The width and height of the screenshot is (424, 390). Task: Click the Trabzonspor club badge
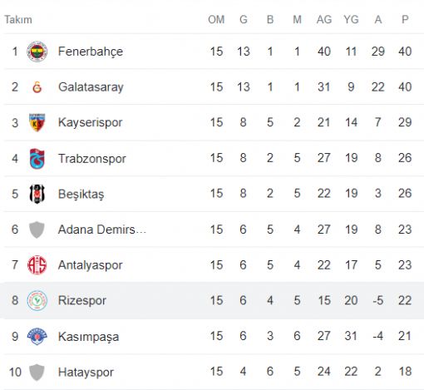[x=37, y=159]
